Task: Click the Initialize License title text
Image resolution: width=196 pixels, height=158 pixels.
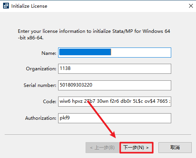Action: click(29, 6)
